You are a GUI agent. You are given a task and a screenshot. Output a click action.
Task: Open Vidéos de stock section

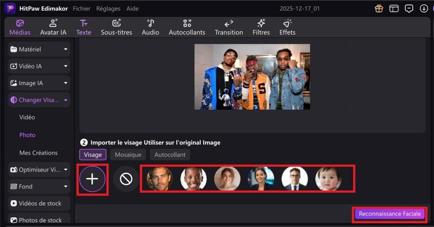point(39,204)
